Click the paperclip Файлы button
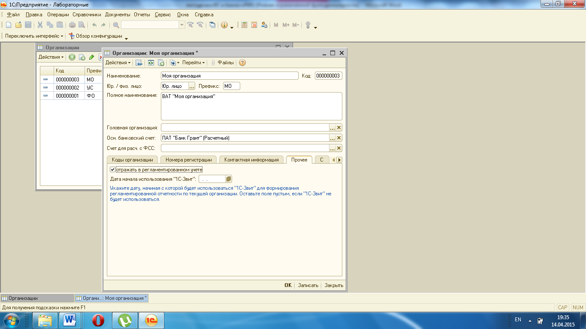Screen dimensions: 586x329 click(222, 63)
